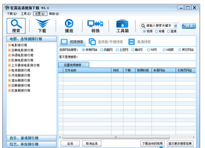
Task: Click the 高清搜索 HD icon
Action: (x=131, y=42)
